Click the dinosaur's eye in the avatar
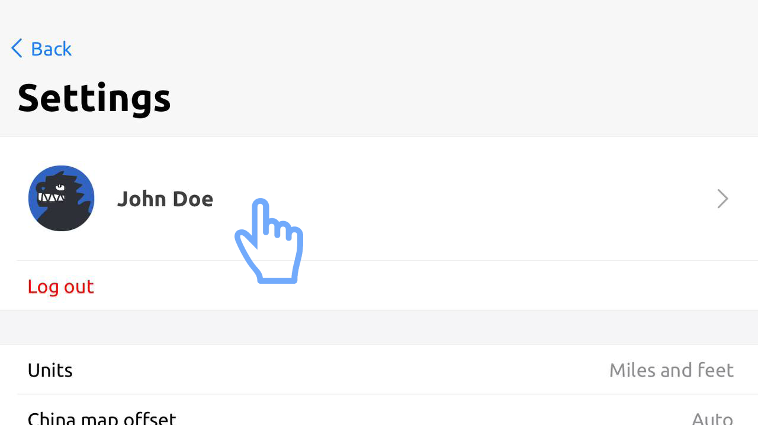 [x=60, y=187]
